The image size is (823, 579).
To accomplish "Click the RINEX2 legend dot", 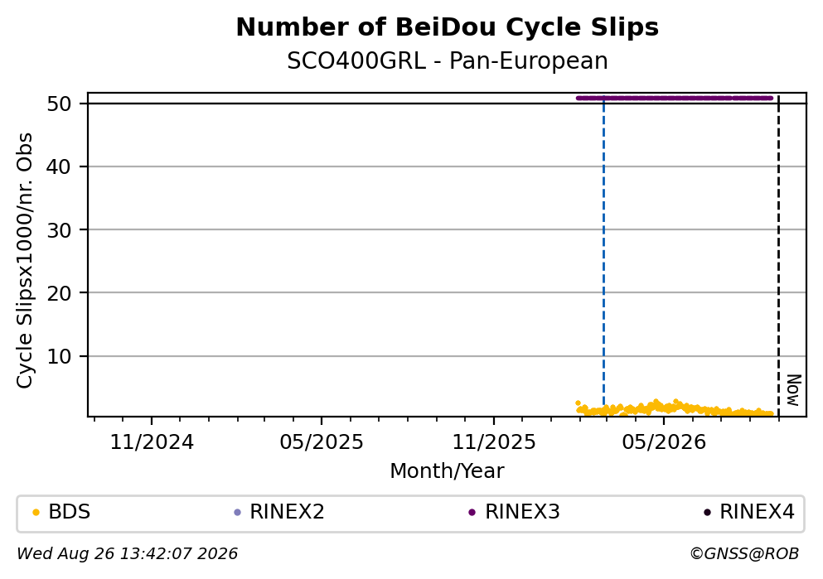I will tap(237, 513).
